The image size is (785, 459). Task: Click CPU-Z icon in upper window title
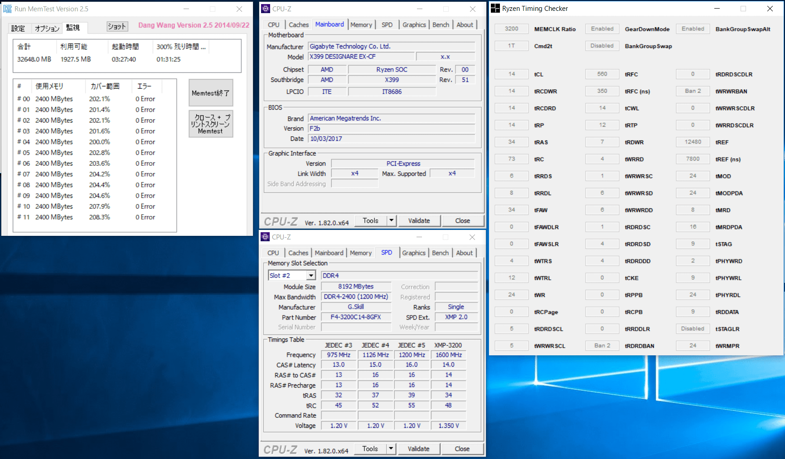266,9
